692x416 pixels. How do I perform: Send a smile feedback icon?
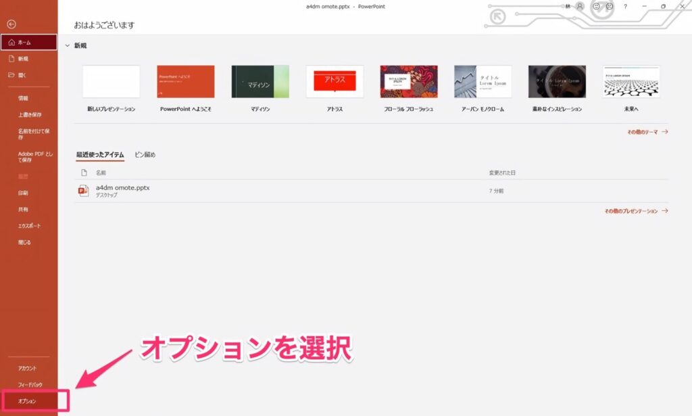(596, 6)
